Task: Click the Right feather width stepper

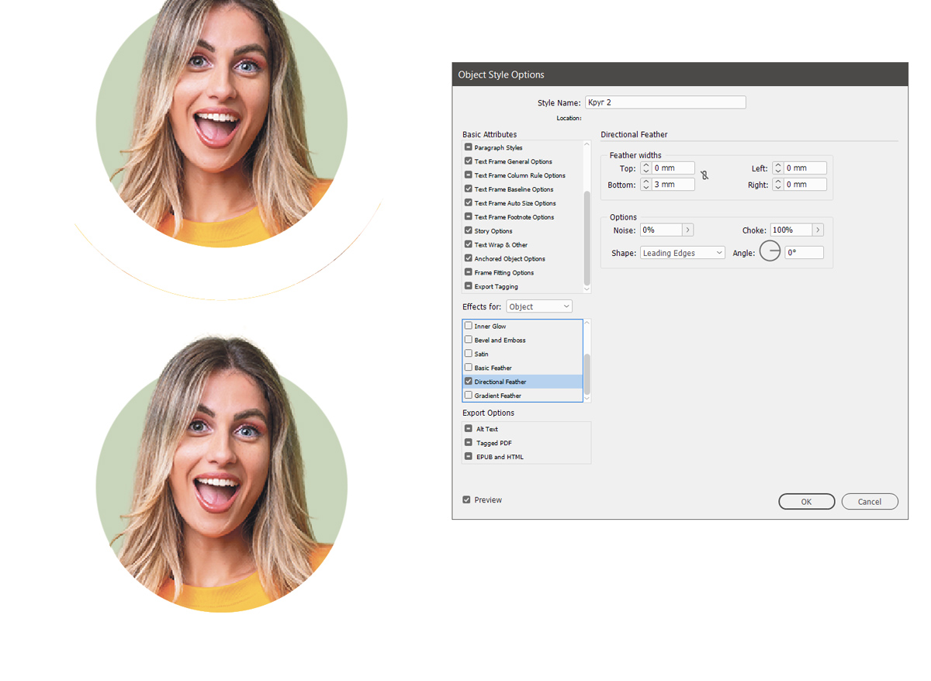Action: point(777,185)
